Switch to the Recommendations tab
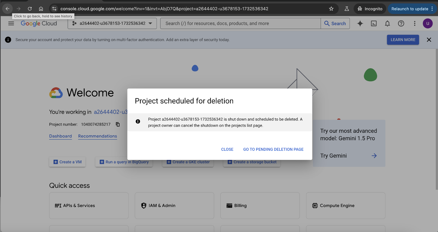The width and height of the screenshot is (438, 232). click(x=97, y=136)
